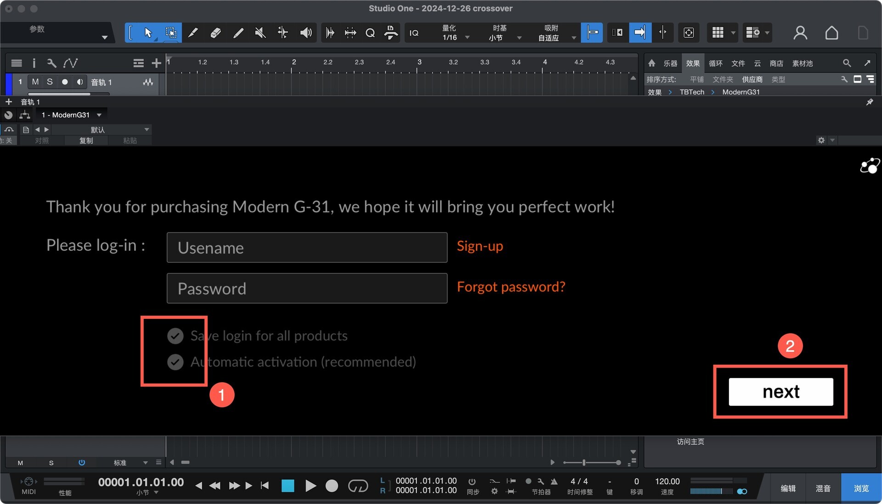
Task: Open plugin settings gear icon
Action: pyautogui.click(x=821, y=140)
